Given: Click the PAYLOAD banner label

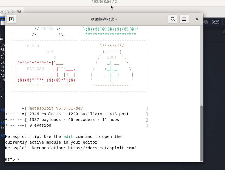Looking at the screenshot, I should pos(35,69).
